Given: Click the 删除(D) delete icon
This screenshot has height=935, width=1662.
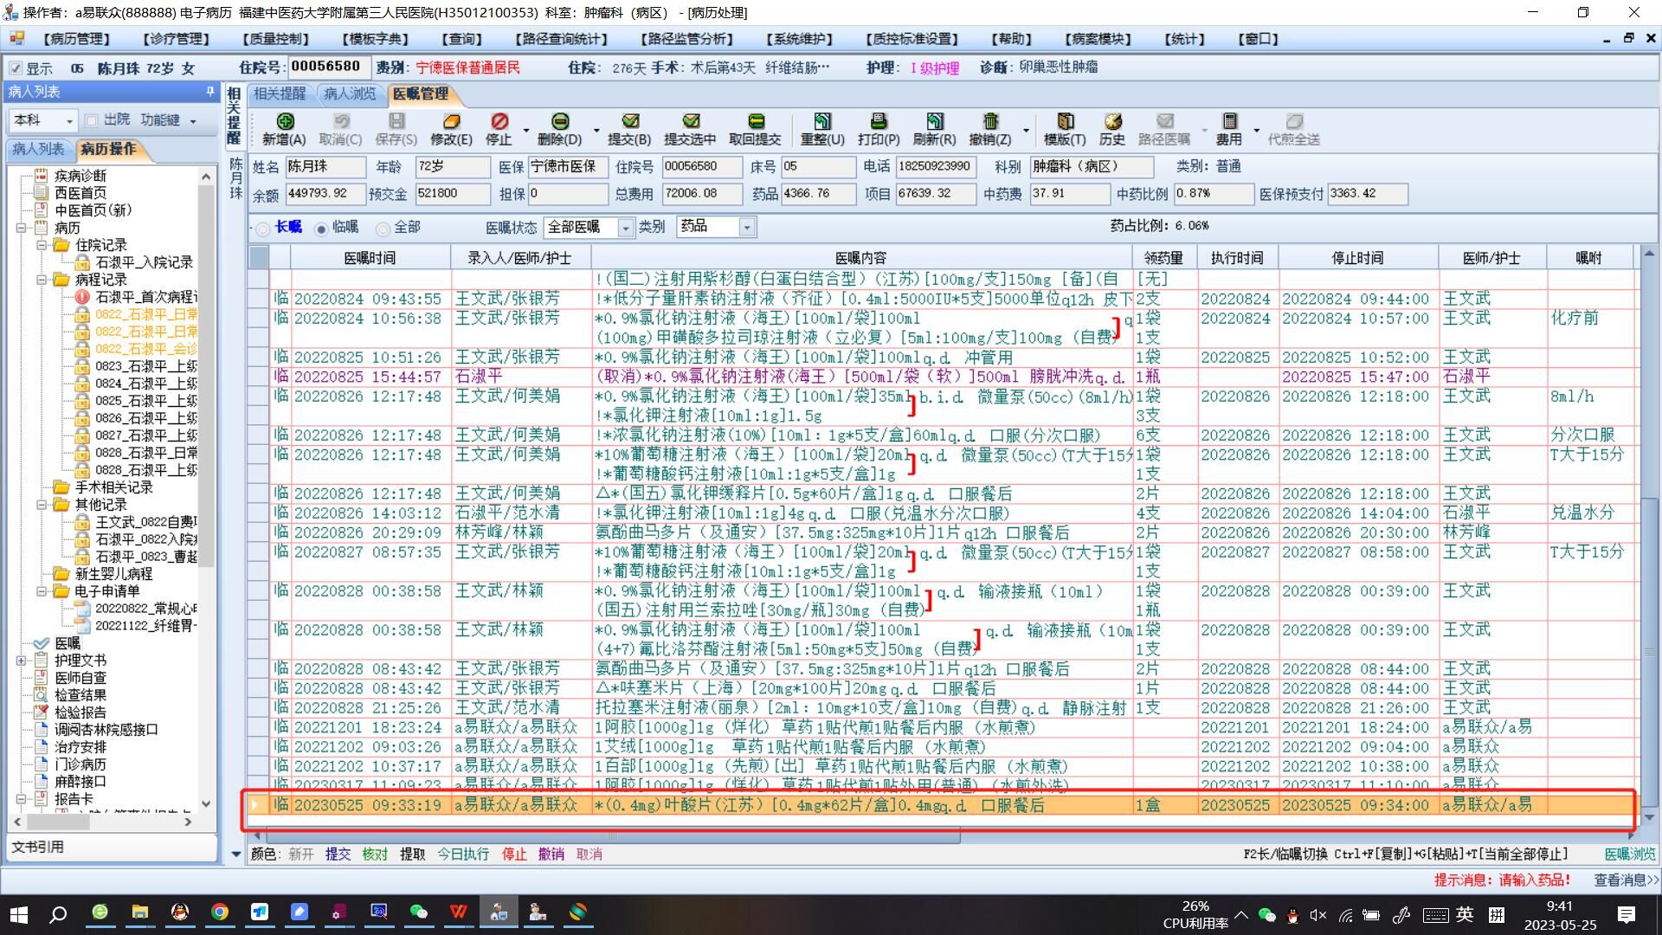Looking at the screenshot, I should point(559,122).
